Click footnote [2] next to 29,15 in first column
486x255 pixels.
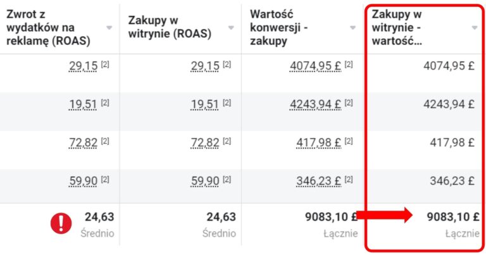tap(105, 64)
